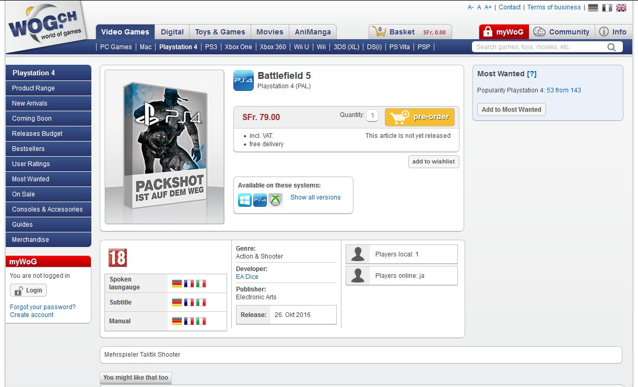Select Xbox 360 platform link
Image resolution: width=638 pixels, height=387 pixels.
coord(273,47)
